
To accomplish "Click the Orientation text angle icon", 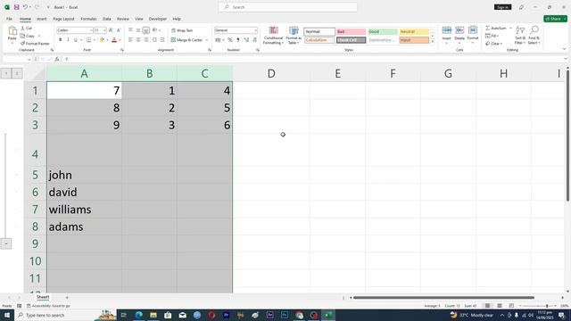I will 154,30.
